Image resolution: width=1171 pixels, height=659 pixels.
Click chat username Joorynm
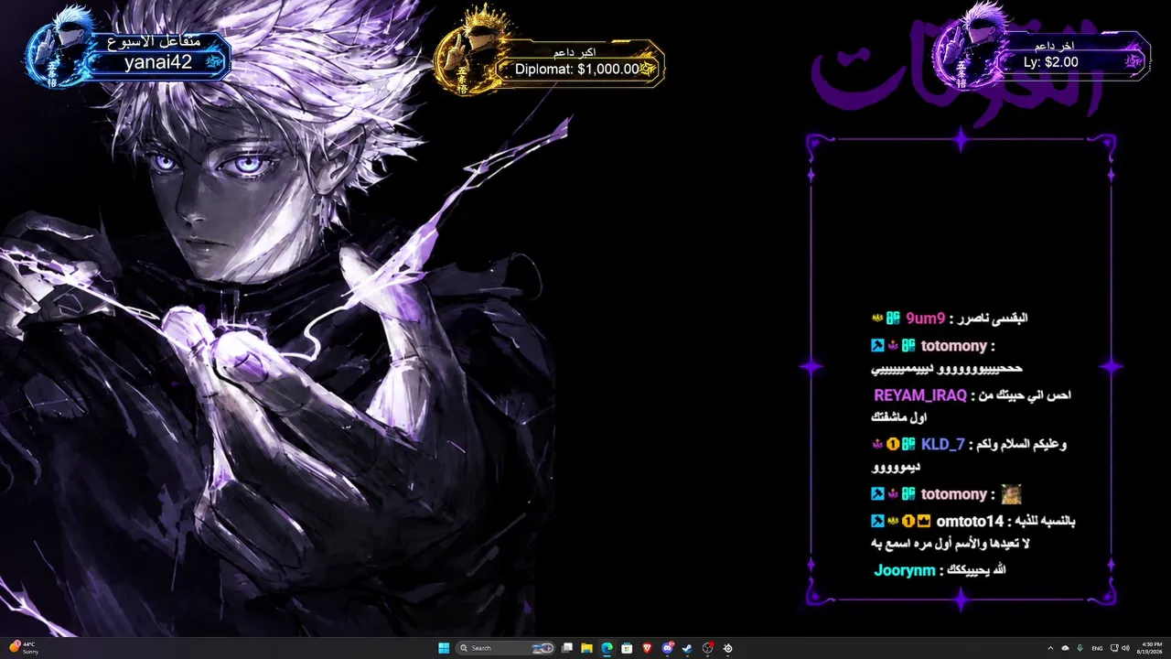[905, 570]
